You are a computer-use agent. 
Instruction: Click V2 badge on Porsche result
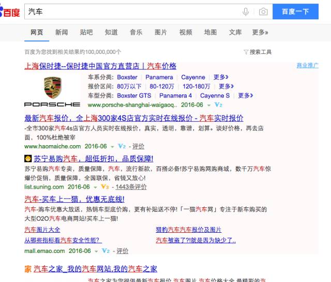pyautogui.click(x=218, y=105)
